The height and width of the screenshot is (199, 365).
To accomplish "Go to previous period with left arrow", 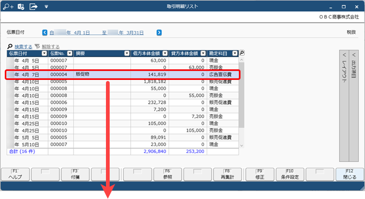I will [44, 32].
